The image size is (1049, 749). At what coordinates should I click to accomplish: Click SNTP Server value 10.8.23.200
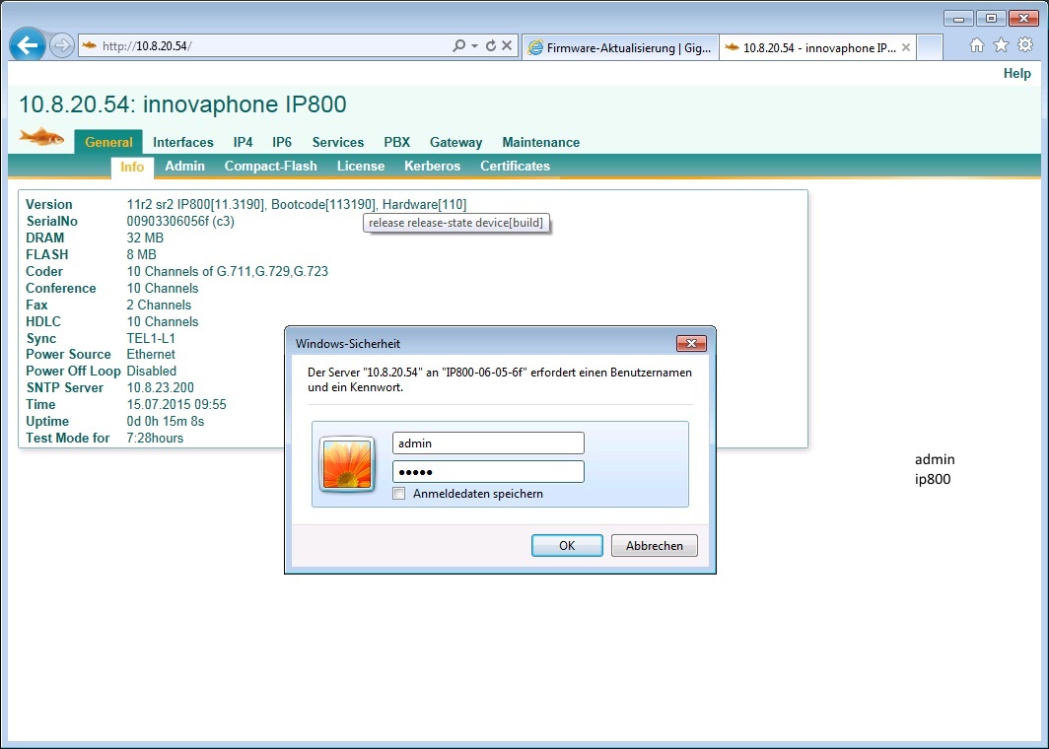click(x=160, y=387)
